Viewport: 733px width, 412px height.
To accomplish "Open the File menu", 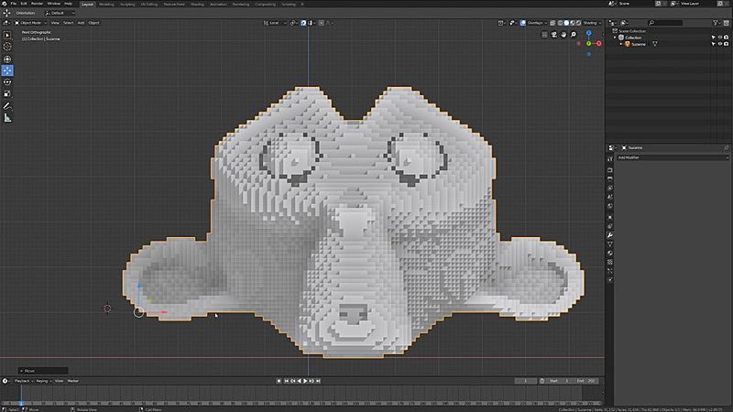I will 14,4.
